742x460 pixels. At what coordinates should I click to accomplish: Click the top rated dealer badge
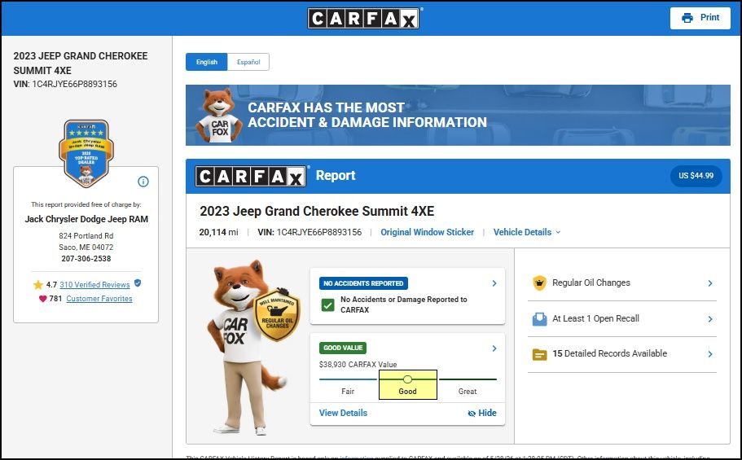pyautogui.click(x=86, y=153)
